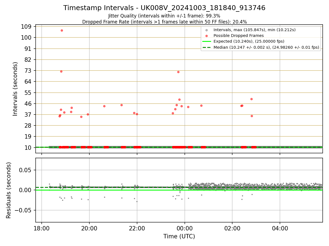The width and height of the screenshot is (329, 246).
Task: Click the x-axis tick label '00:00'
Action: point(185,229)
